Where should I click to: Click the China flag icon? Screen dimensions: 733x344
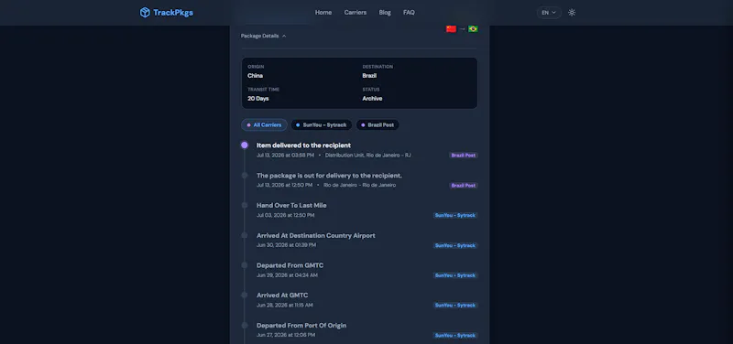[x=451, y=29]
